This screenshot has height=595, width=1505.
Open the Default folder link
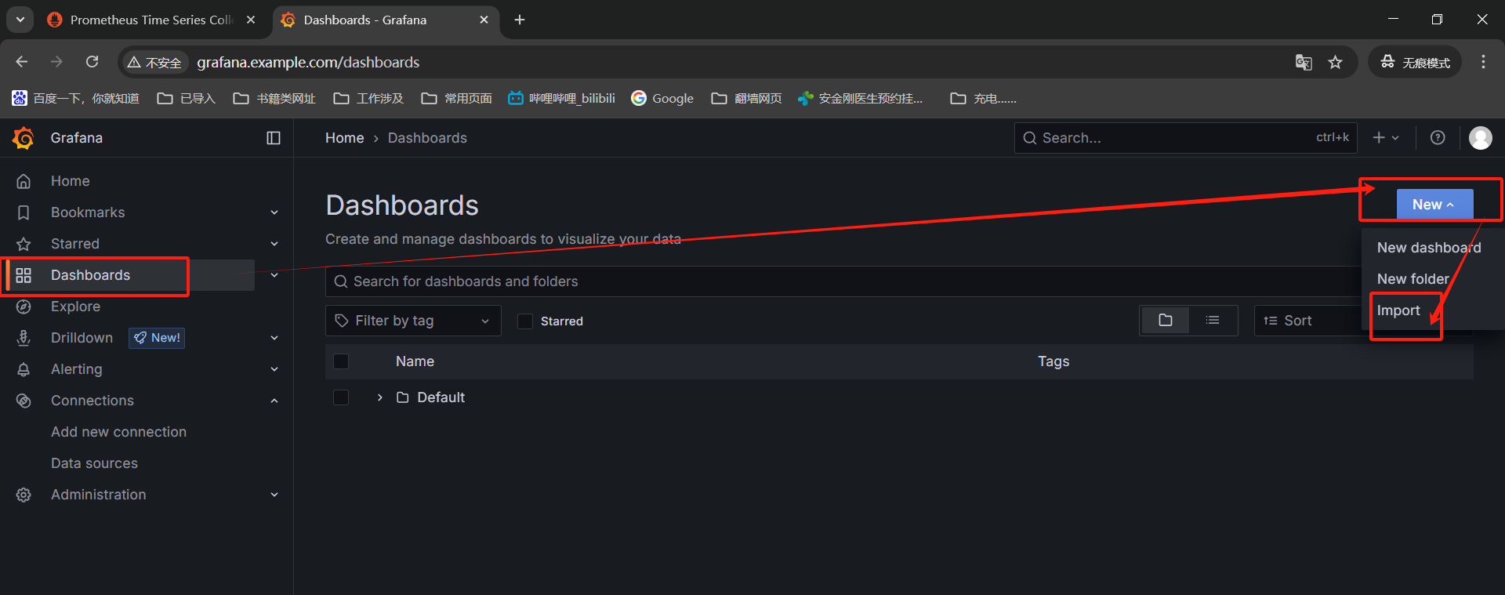441,397
